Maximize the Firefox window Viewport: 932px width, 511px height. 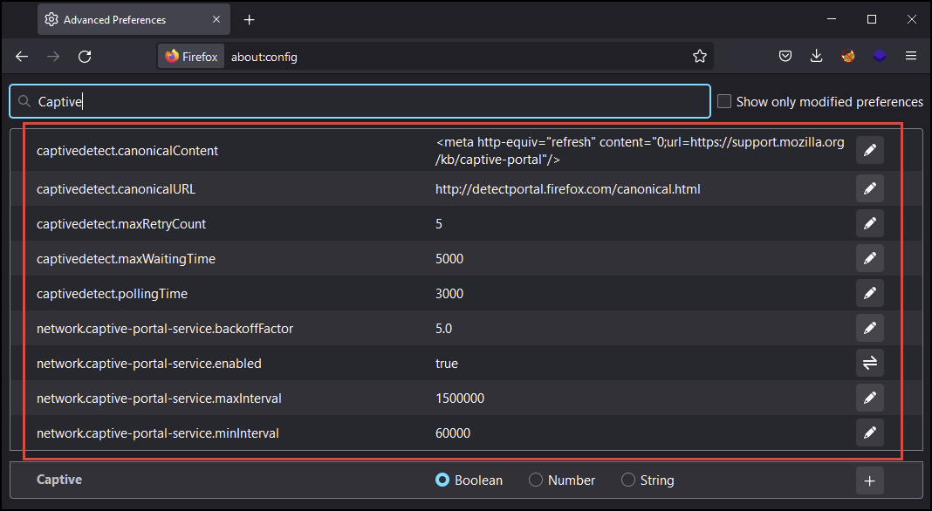coord(872,19)
